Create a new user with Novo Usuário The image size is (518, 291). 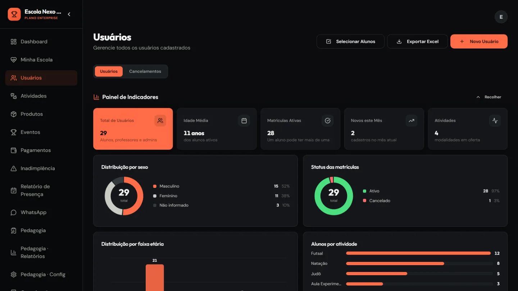(x=479, y=41)
